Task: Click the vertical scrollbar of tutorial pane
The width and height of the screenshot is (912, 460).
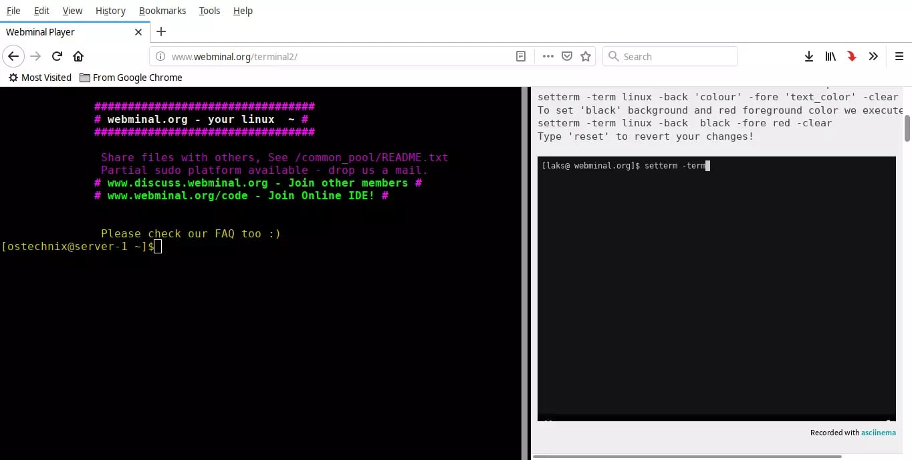Action: pos(907,128)
